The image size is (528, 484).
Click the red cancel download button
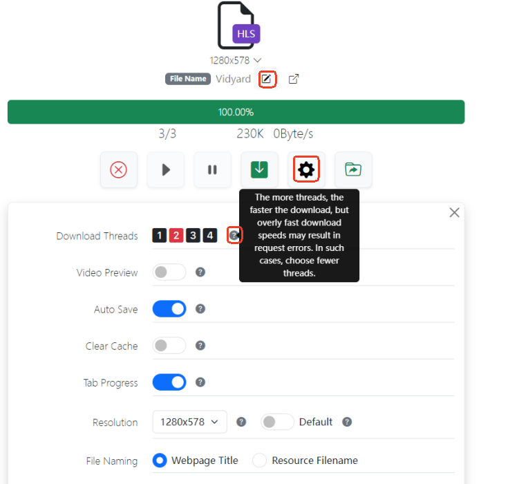(119, 170)
